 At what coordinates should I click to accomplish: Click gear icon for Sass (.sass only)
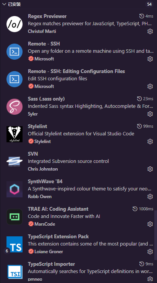click(150, 114)
